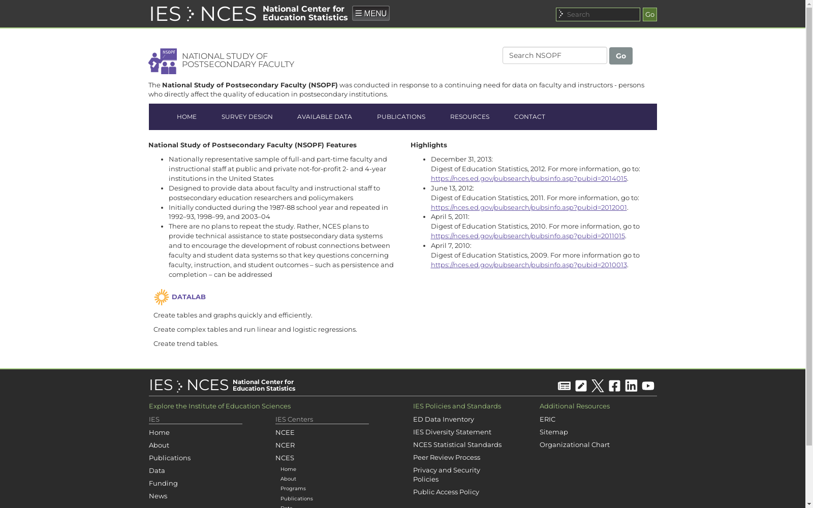Viewport: 813px width, 508px height.
Task: Open the blog pencil icon in the footer
Action: 581,386
